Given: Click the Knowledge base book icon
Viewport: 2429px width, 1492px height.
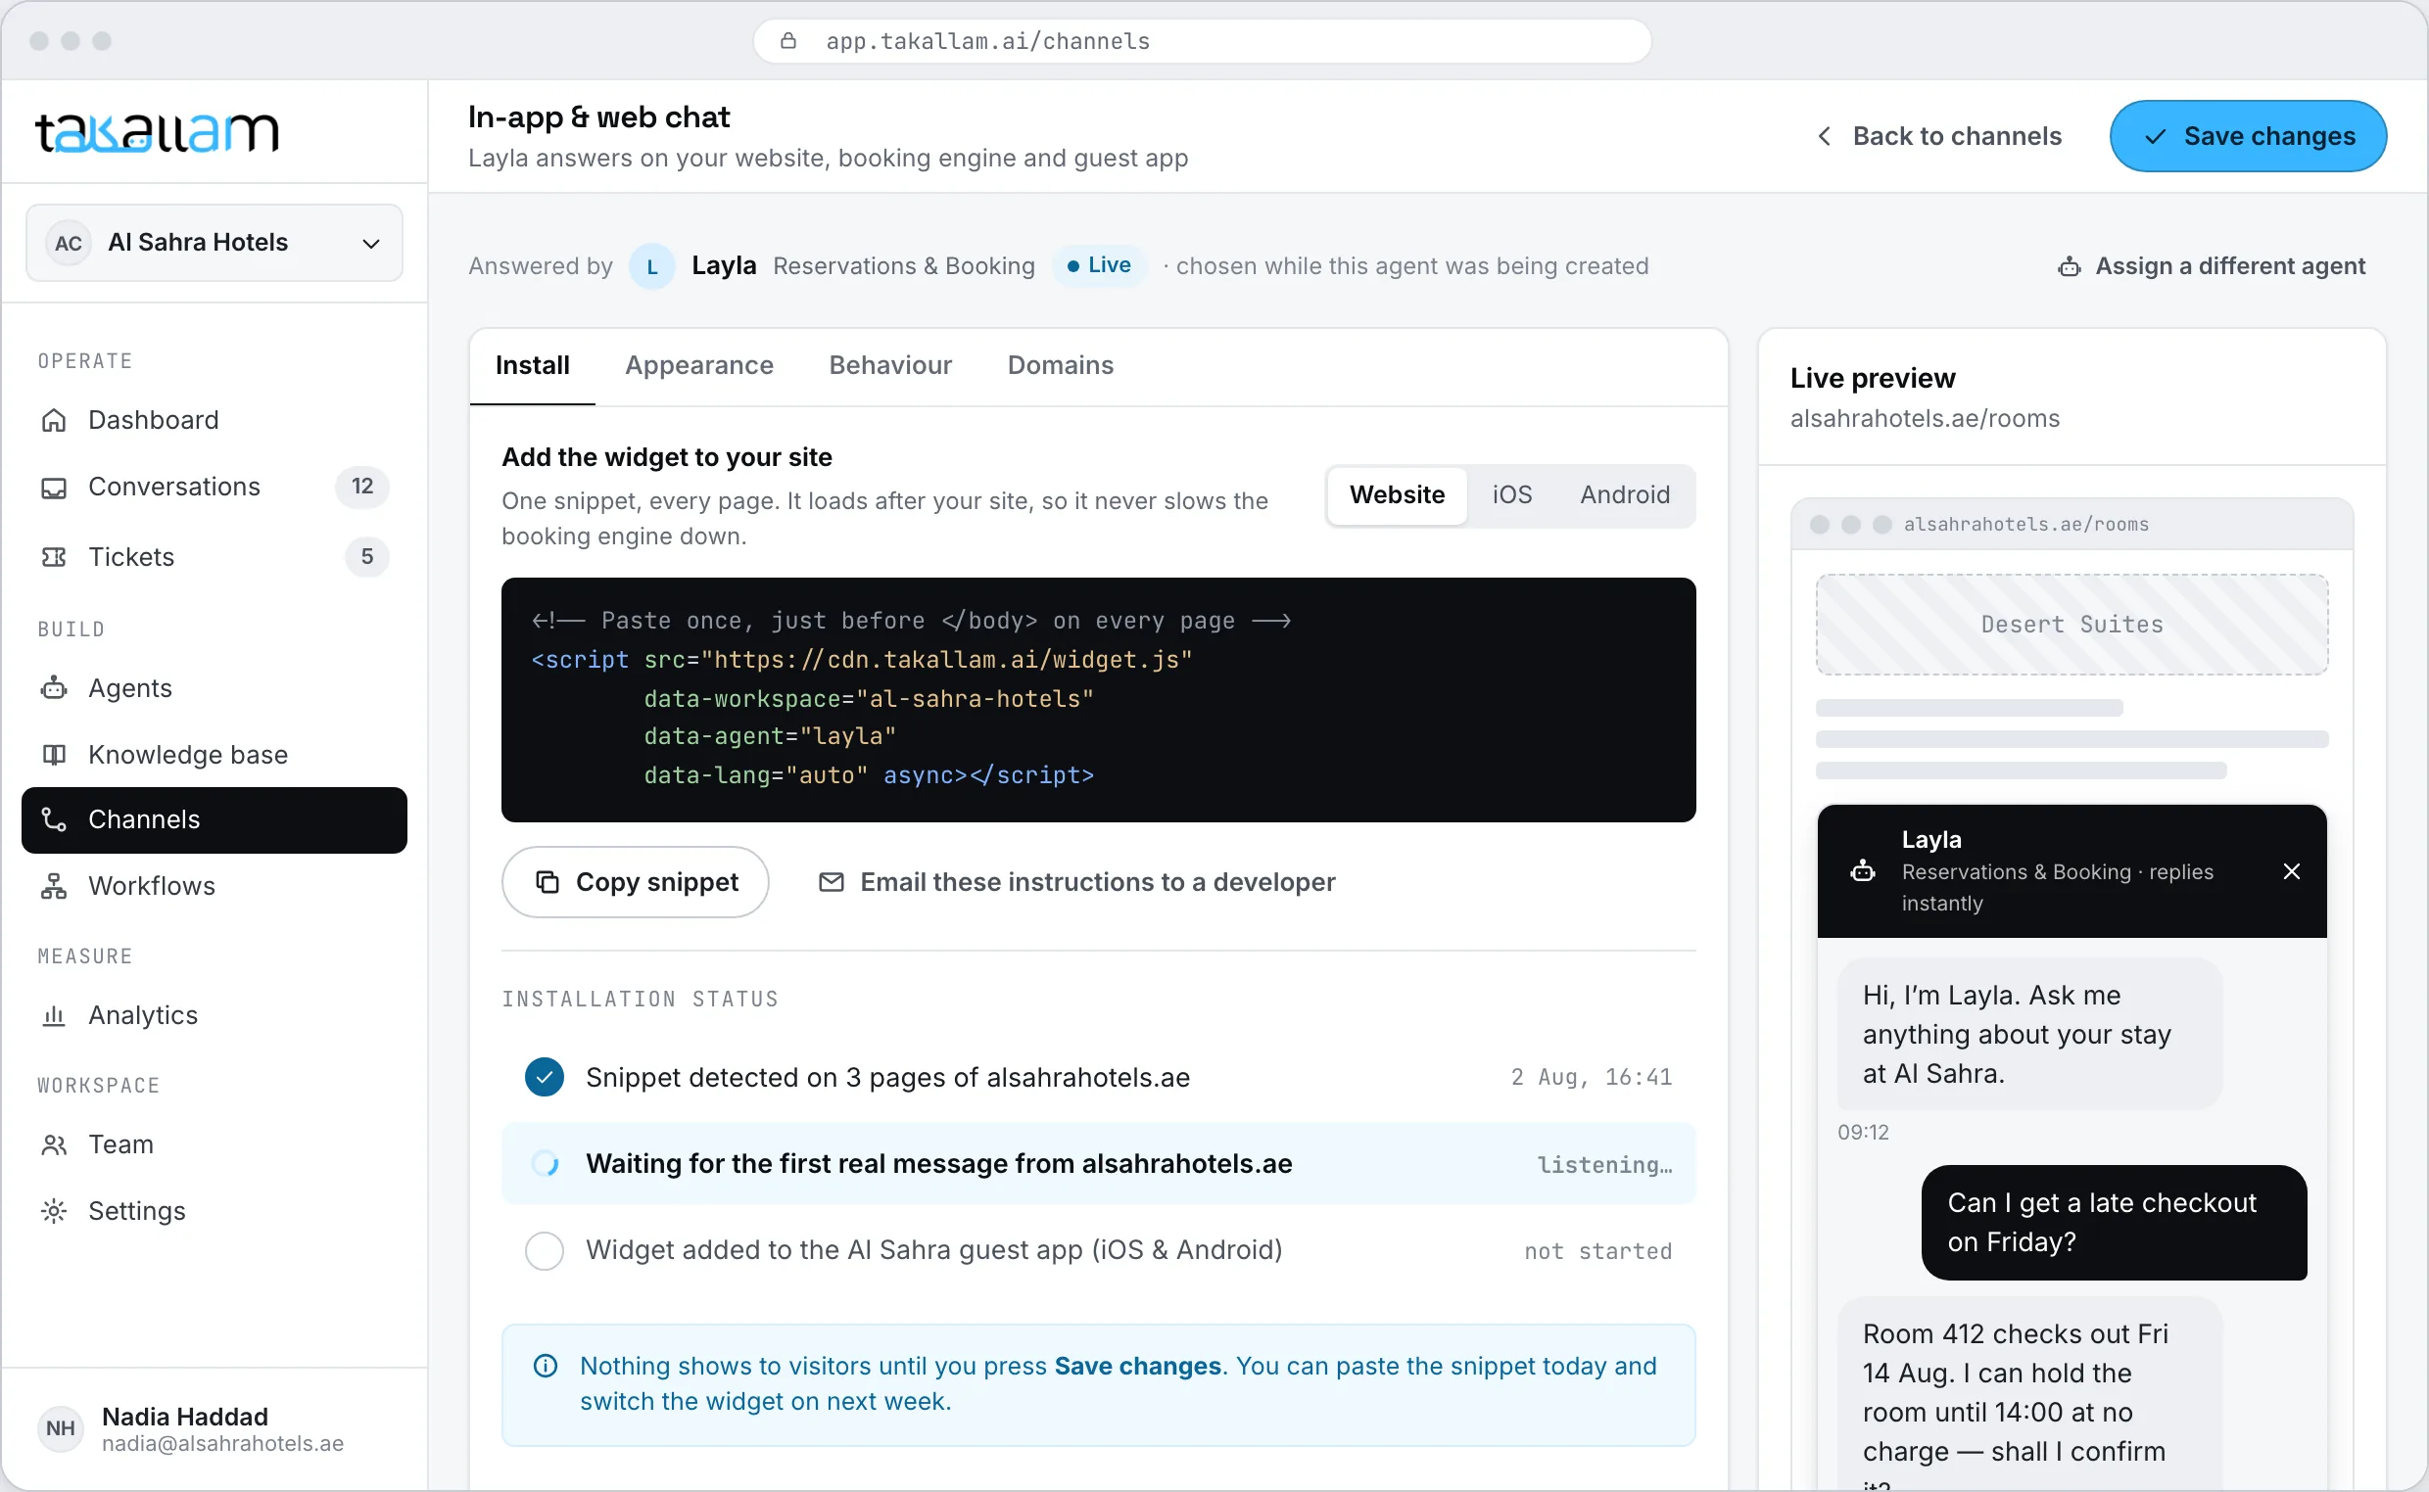Looking at the screenshot, I should pos(53,755).
